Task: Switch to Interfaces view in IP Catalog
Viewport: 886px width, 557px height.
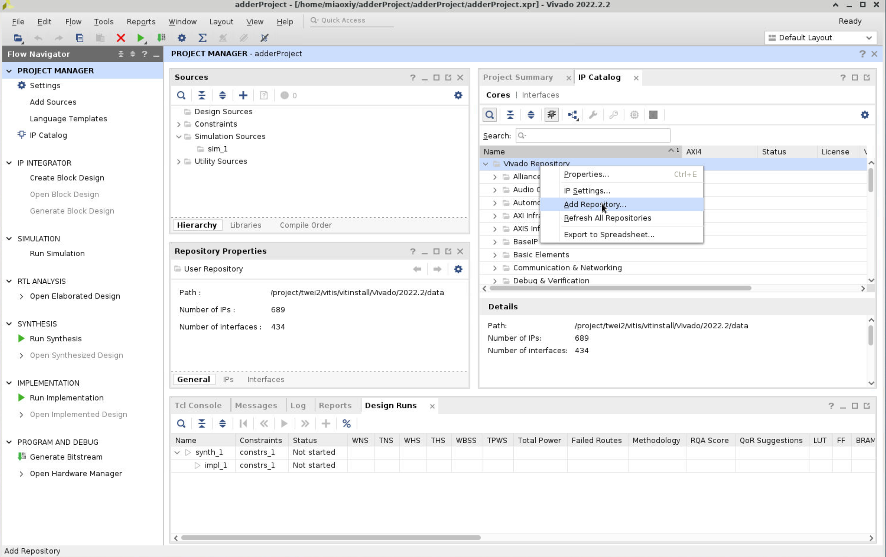Action: (540, 95)
